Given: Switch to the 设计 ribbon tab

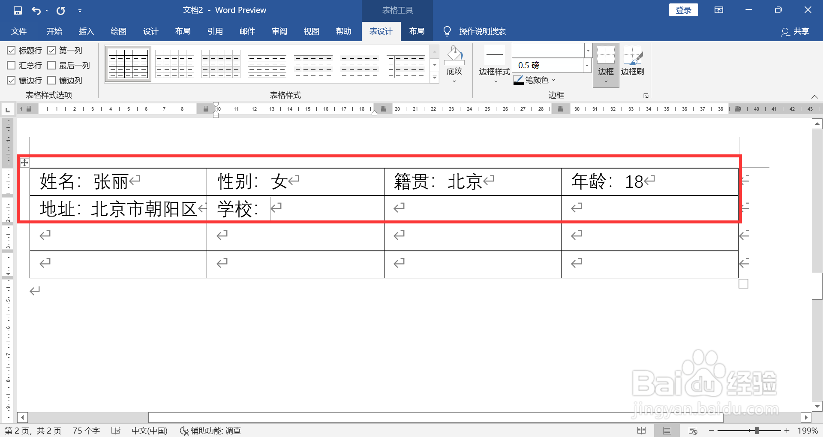Looking at the screenshot, I should (151, 31).
